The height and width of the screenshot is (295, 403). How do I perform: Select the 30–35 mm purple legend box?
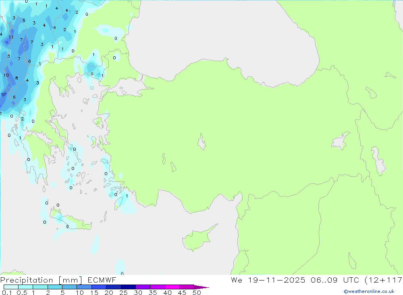pyautogui.click(x=143, y=287)
